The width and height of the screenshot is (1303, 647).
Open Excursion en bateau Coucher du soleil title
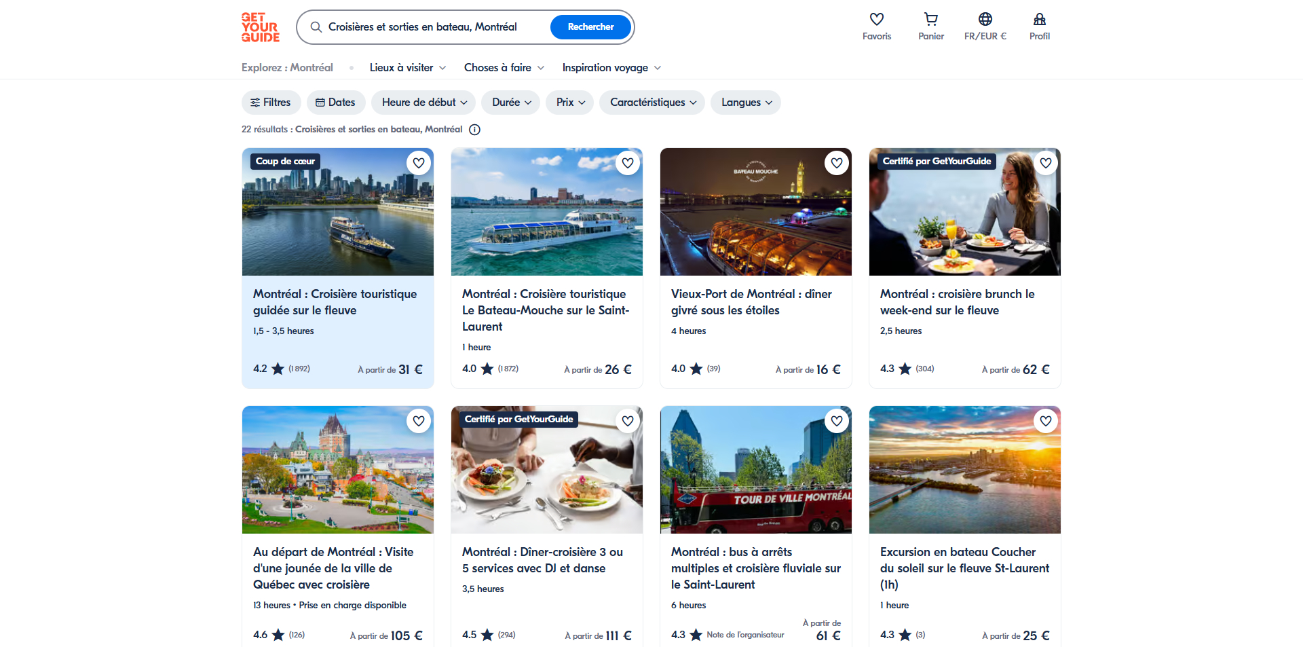click(x=964, y=568)
